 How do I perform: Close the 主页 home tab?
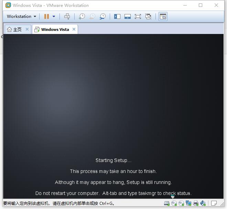pos(27,29)
